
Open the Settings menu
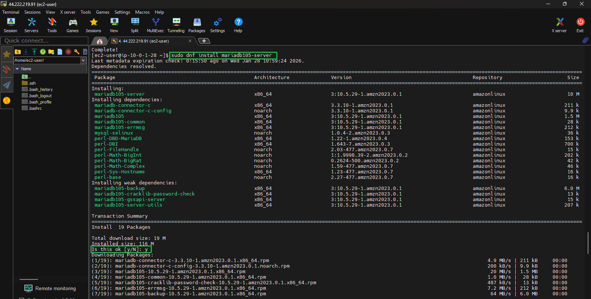(122, 12)
